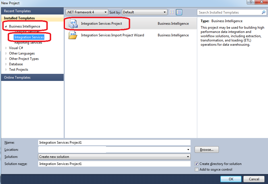Image resolution: width=268 pixels, height=184 pixels.
Task: Enable Add to source control checkbox
Action: click(197, 169)
